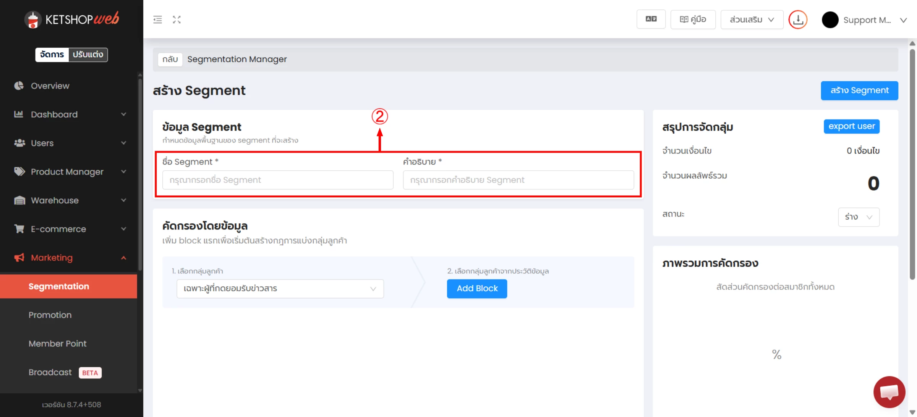Click the red circled download icon
The image size is (917, 417).
click(x=798, y=19)
